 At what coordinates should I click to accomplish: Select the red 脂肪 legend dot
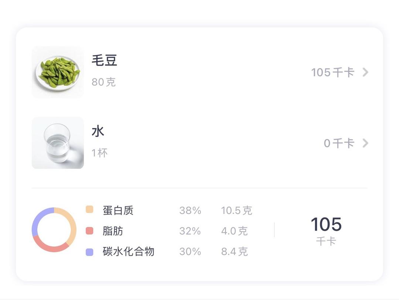tap(89, 231)
